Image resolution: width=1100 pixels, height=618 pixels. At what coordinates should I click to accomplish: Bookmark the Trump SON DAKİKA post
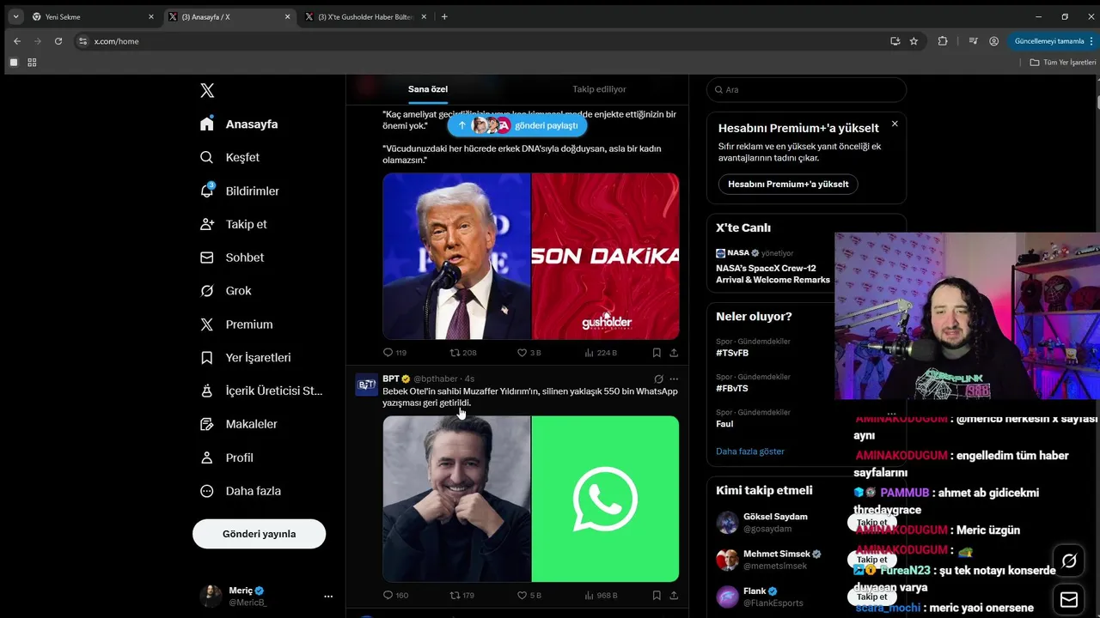(657, 353)
